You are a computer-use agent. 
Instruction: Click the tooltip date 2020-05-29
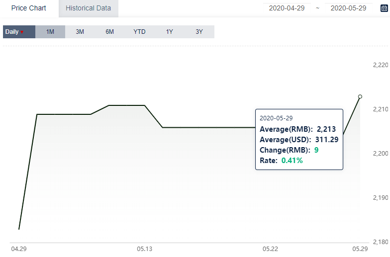click(x=276, y=118)
